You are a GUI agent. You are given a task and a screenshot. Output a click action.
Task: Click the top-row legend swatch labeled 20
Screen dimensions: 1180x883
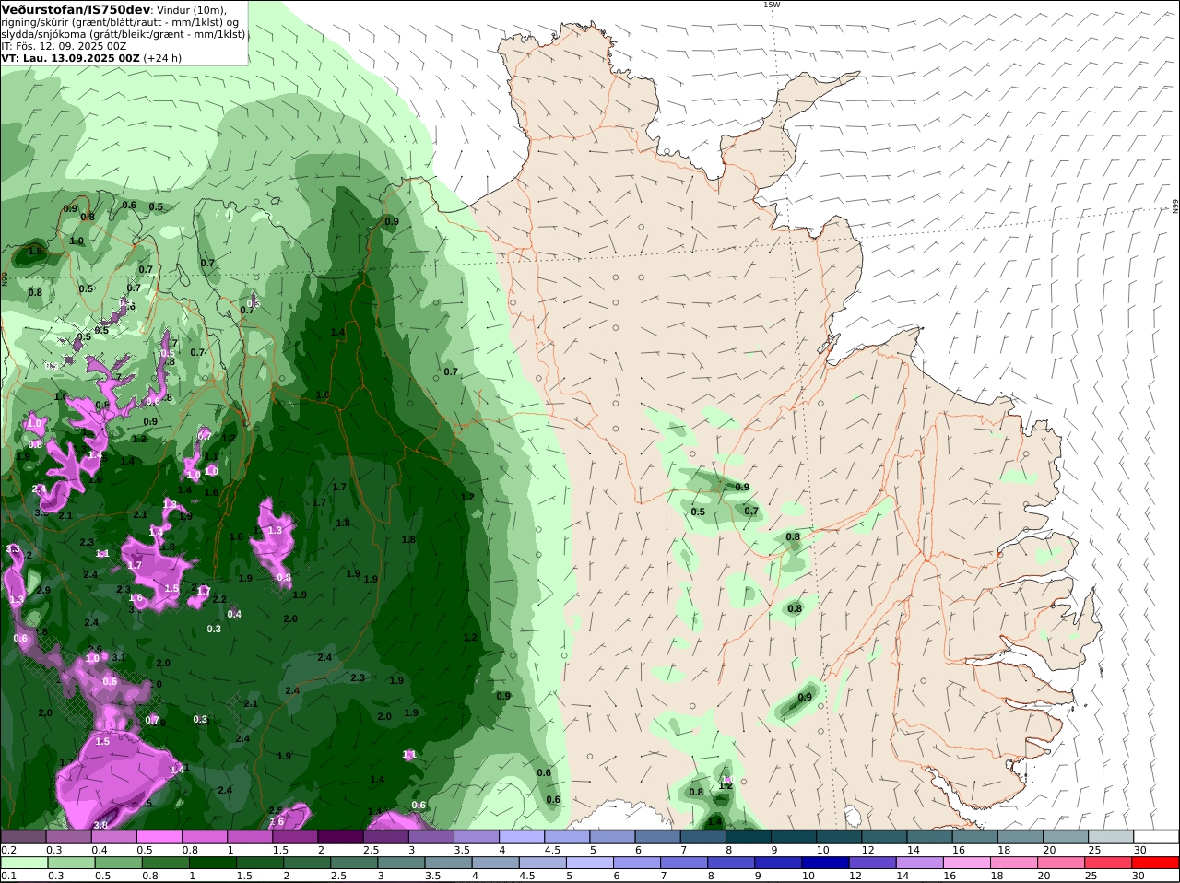coord(1066,837)
